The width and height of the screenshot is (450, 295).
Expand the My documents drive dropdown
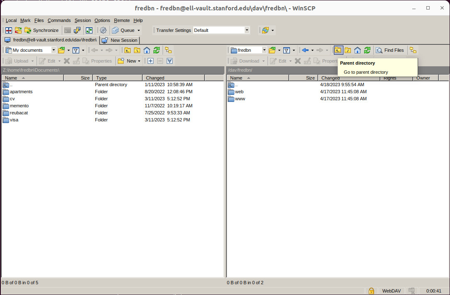click(54, 50)
